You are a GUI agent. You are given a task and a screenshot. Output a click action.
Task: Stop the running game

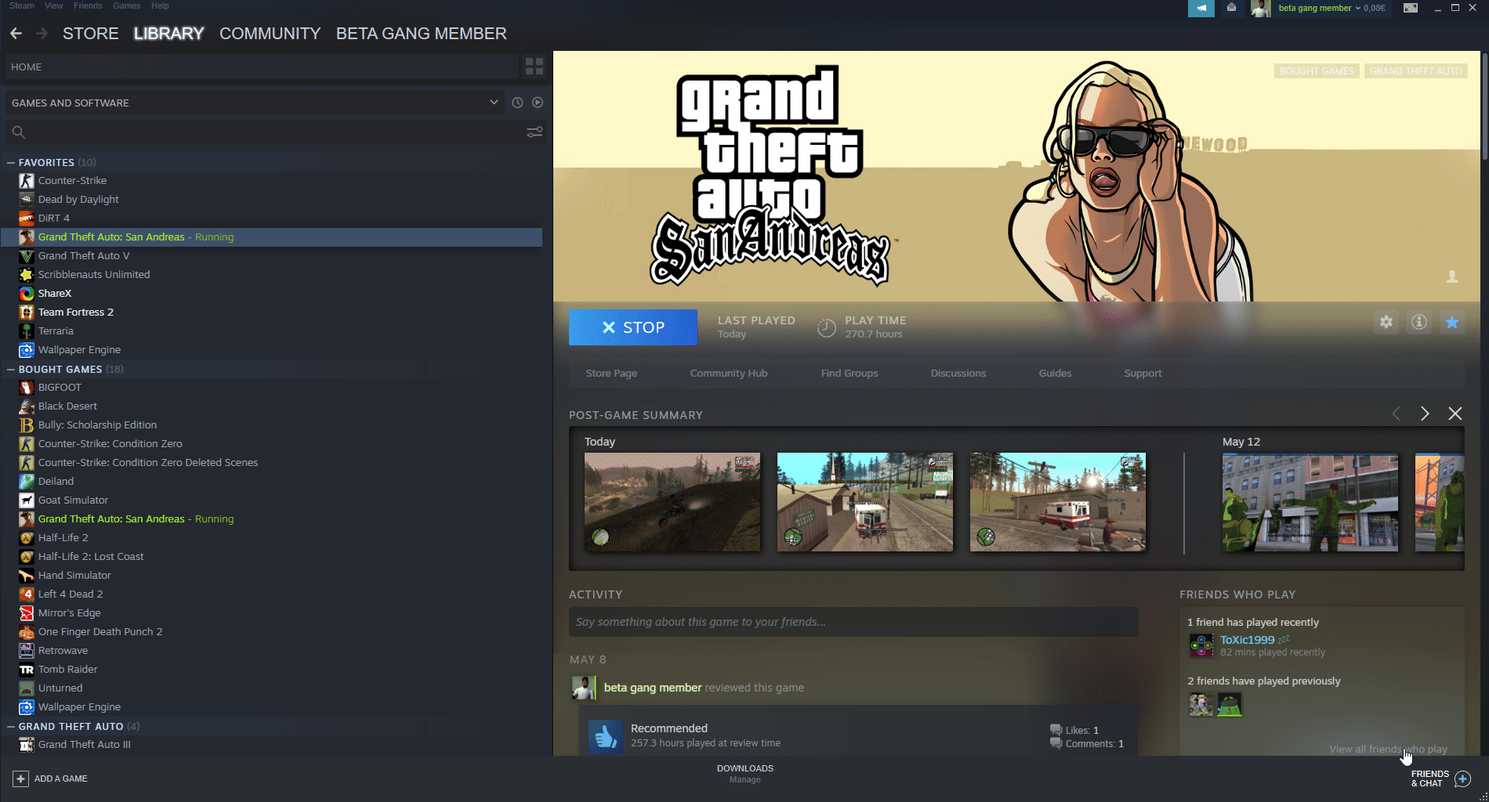coord(633,327)
